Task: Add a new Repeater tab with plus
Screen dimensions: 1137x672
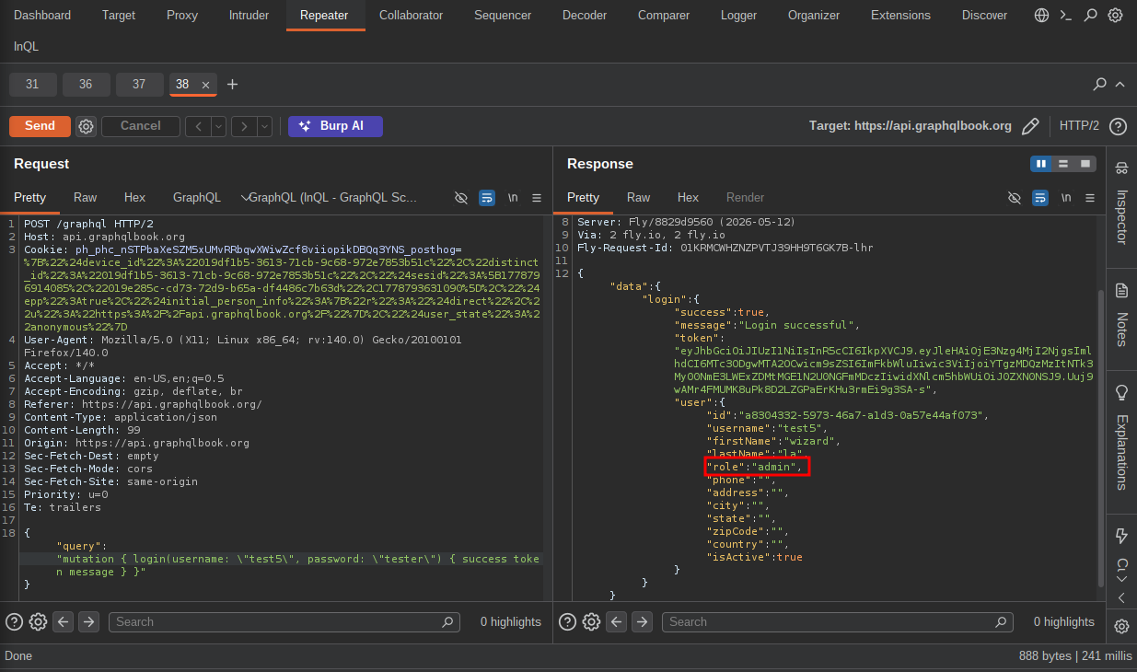Action: 232,85
